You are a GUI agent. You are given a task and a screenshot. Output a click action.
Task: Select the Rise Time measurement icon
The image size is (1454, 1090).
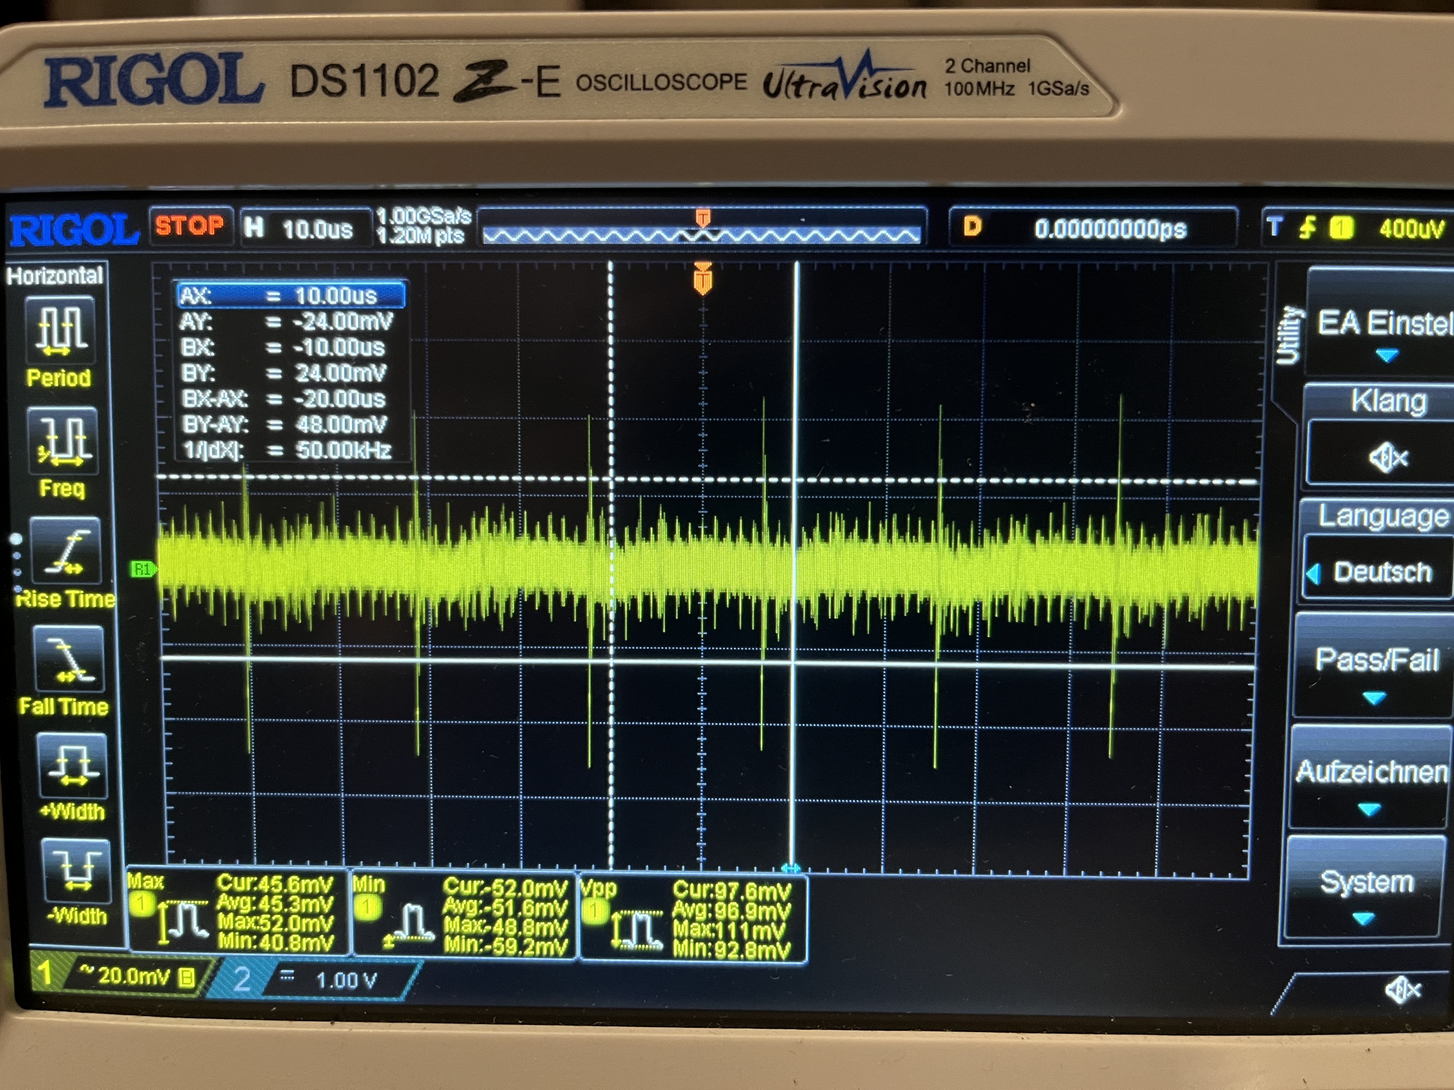pos(66,550)
